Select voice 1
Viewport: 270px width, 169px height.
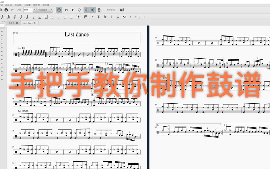pyautogui.click(x=130, y=17)
